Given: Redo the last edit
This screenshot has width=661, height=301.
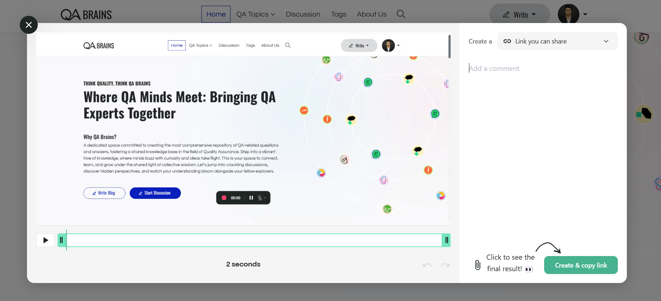Looking at the screenshot, I should [445, 265].
